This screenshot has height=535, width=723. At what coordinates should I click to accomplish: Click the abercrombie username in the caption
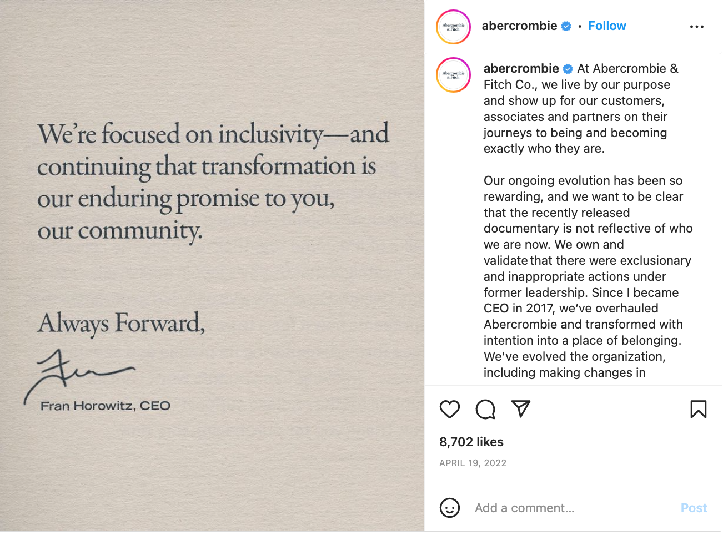[521, 69]
